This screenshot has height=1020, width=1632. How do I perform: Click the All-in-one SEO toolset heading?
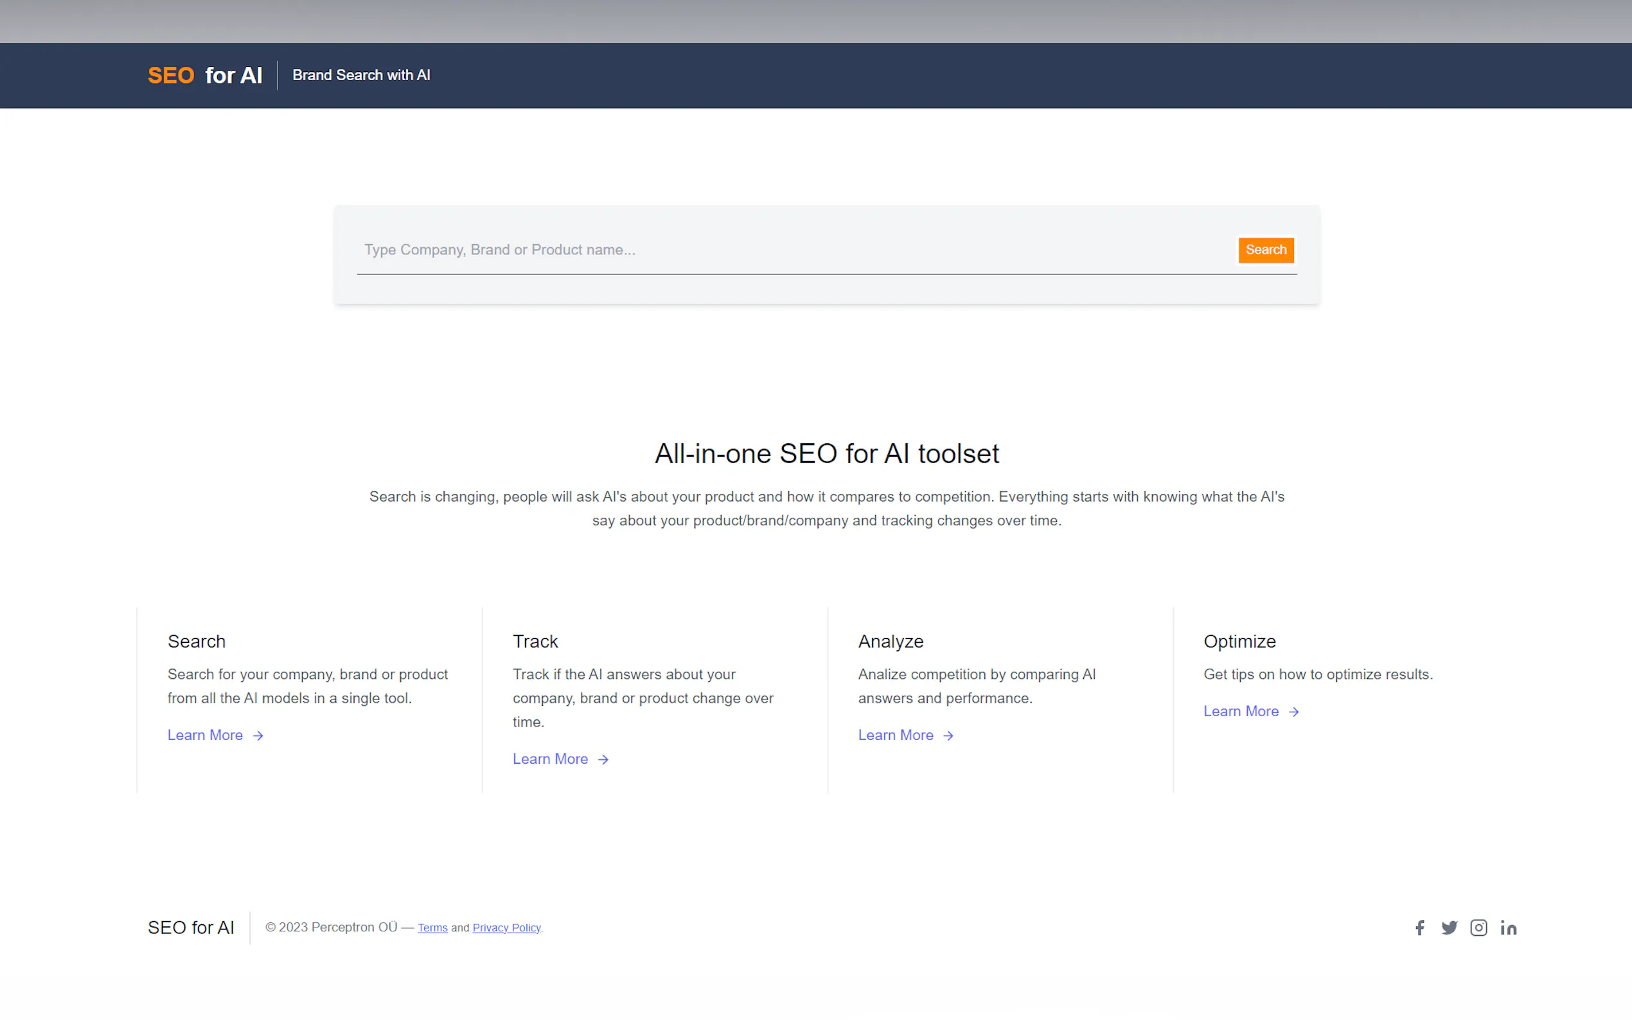[826, 453]
